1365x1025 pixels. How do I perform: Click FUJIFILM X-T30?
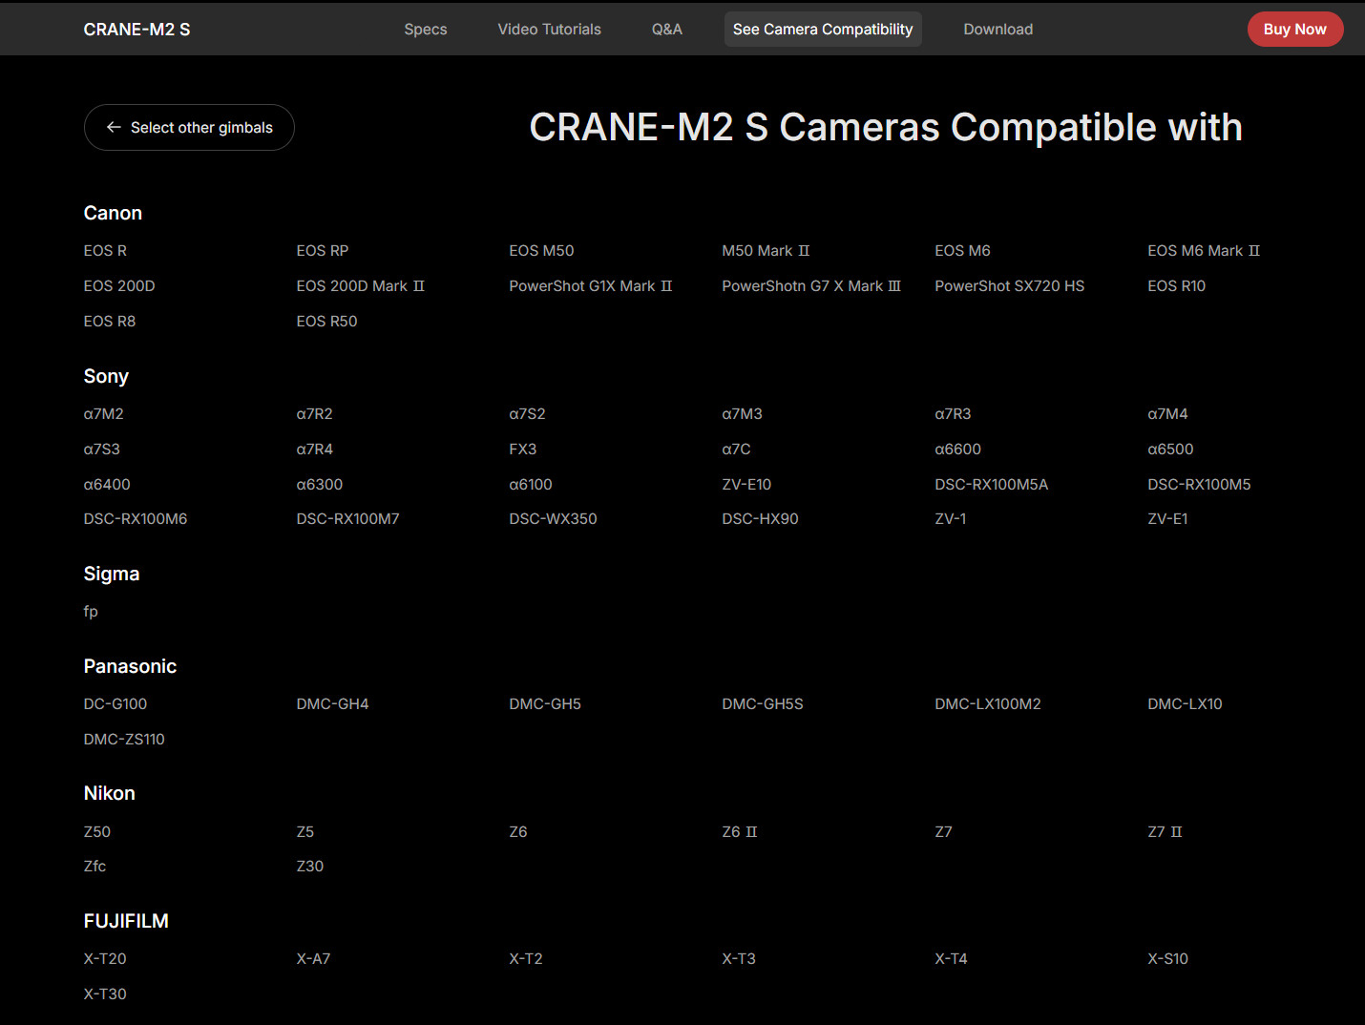click(x=105, y=994)
